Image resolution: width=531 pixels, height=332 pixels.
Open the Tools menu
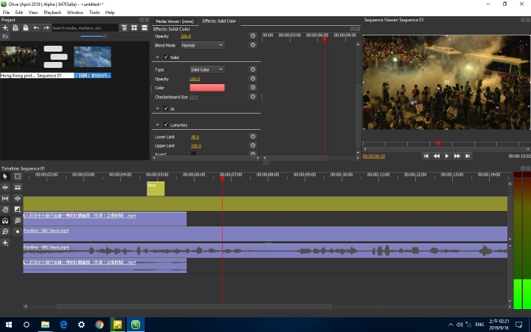[x=94, y=13]
